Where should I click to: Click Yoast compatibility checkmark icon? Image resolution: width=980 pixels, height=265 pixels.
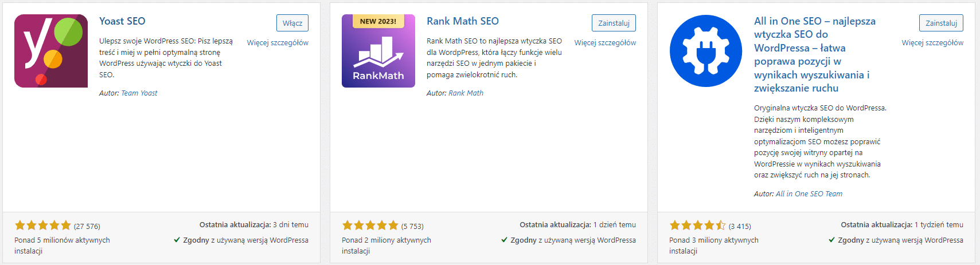(177, 240)
